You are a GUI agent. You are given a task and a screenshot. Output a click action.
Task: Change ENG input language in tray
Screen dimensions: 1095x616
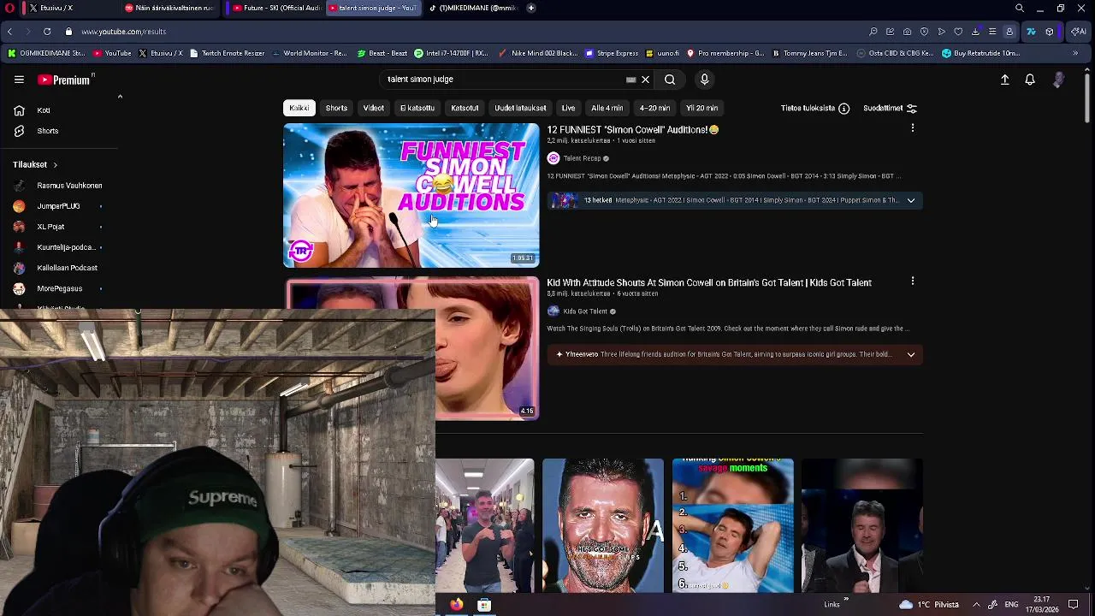click(x=1011, y=604)
